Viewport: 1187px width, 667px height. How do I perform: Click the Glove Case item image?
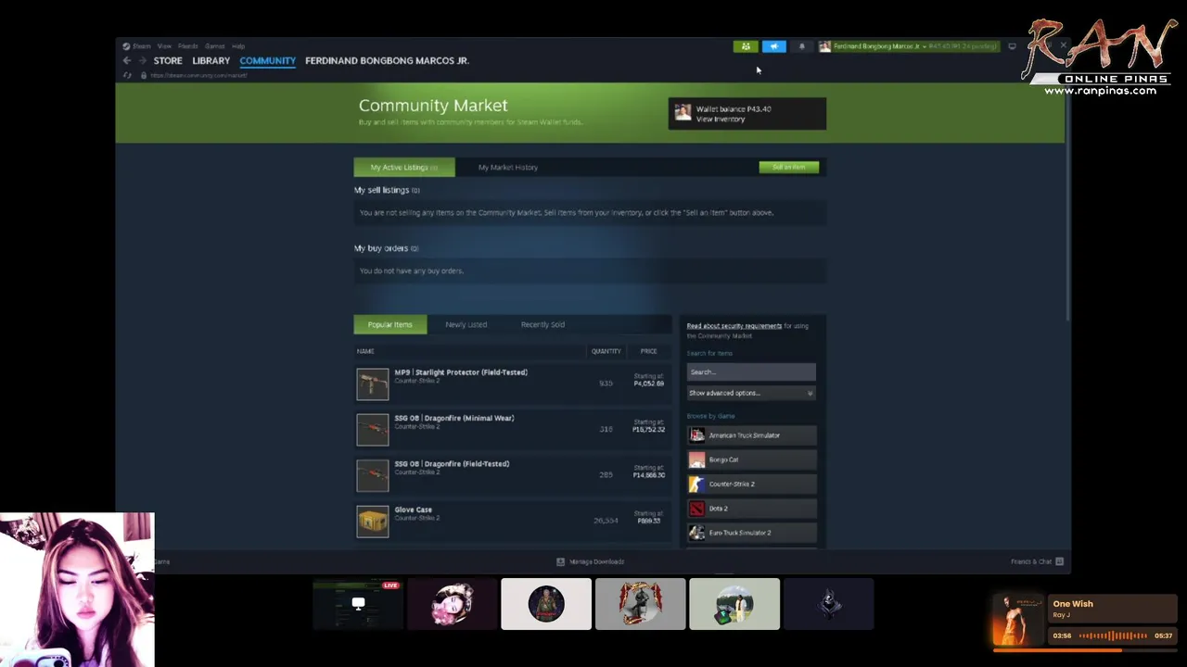pyautogui.click(x=373, y=522)
